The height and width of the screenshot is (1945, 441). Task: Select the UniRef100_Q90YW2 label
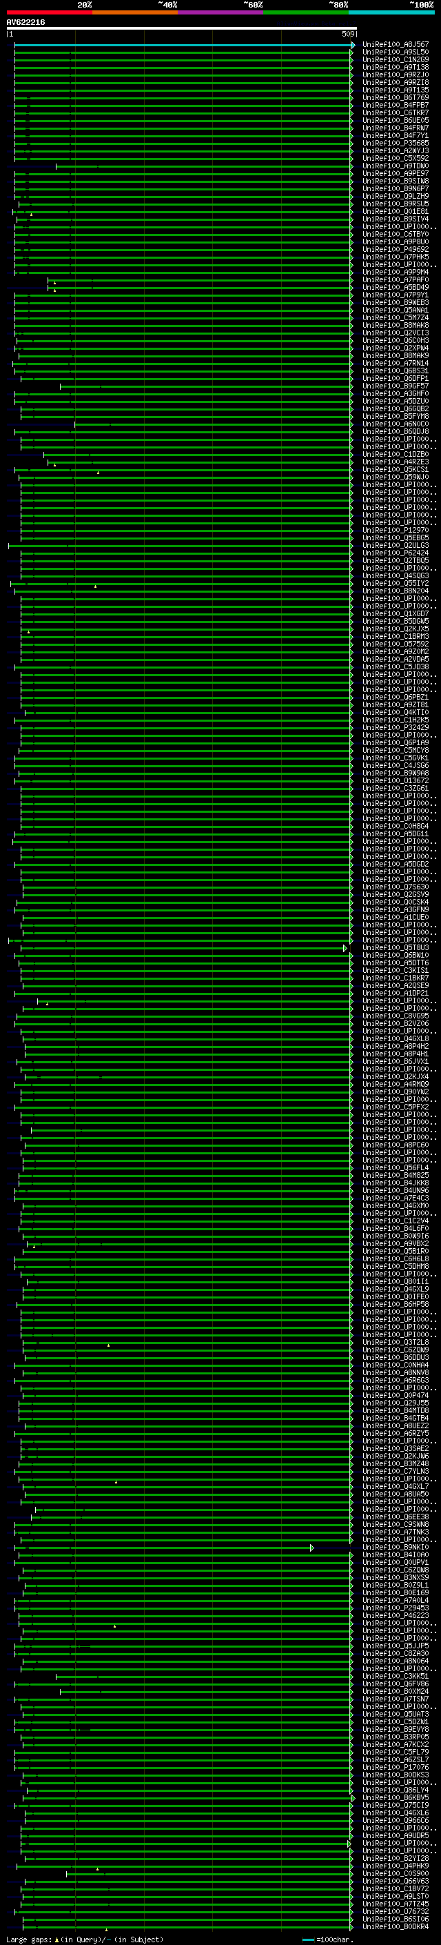pyautogui.click(x=395, y=1092)
